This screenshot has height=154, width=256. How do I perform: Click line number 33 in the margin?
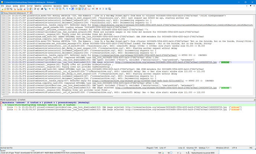3,62
